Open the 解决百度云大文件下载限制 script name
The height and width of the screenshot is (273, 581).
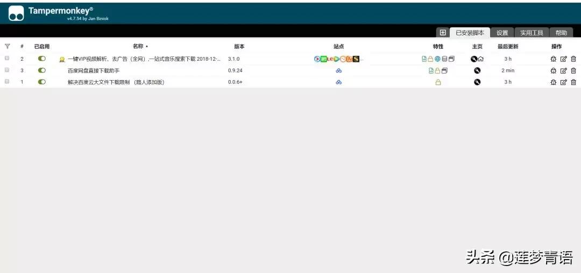[116, 82]
